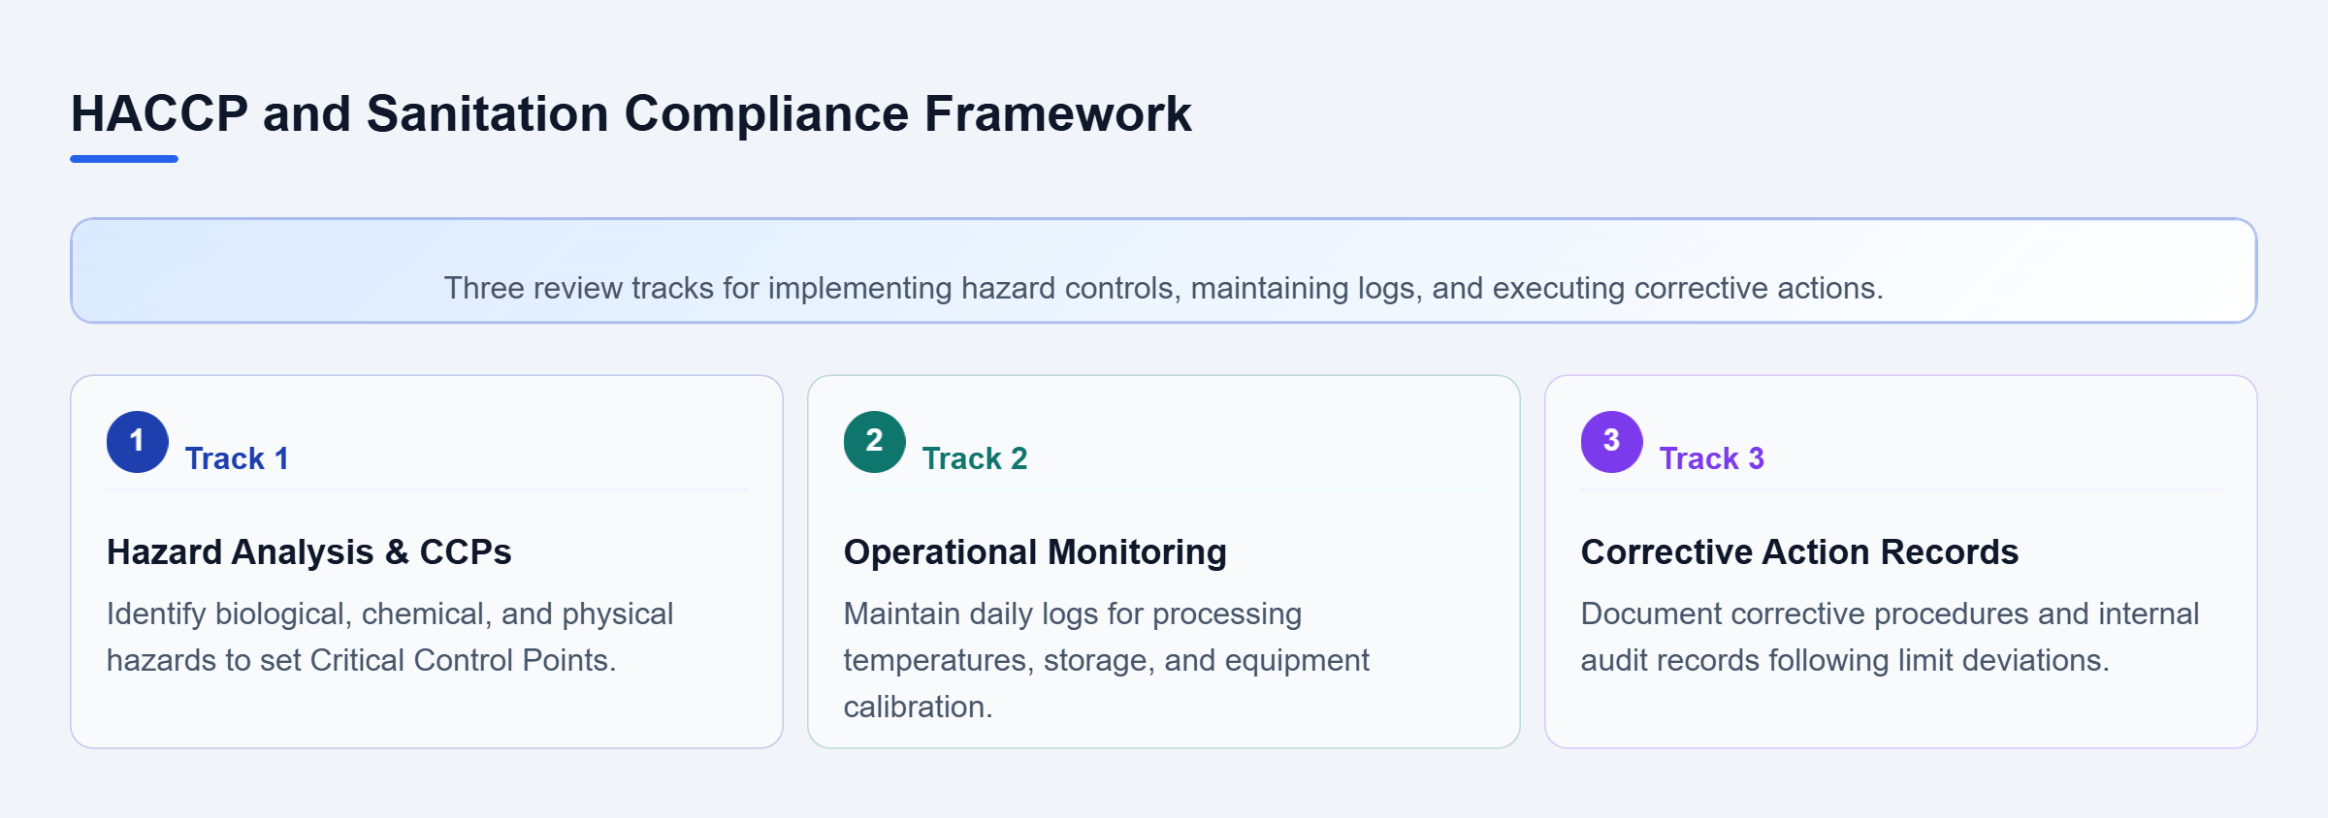Select the Track 2 label
This screenshot has height=818, width=2328.
tap(975, 458)
